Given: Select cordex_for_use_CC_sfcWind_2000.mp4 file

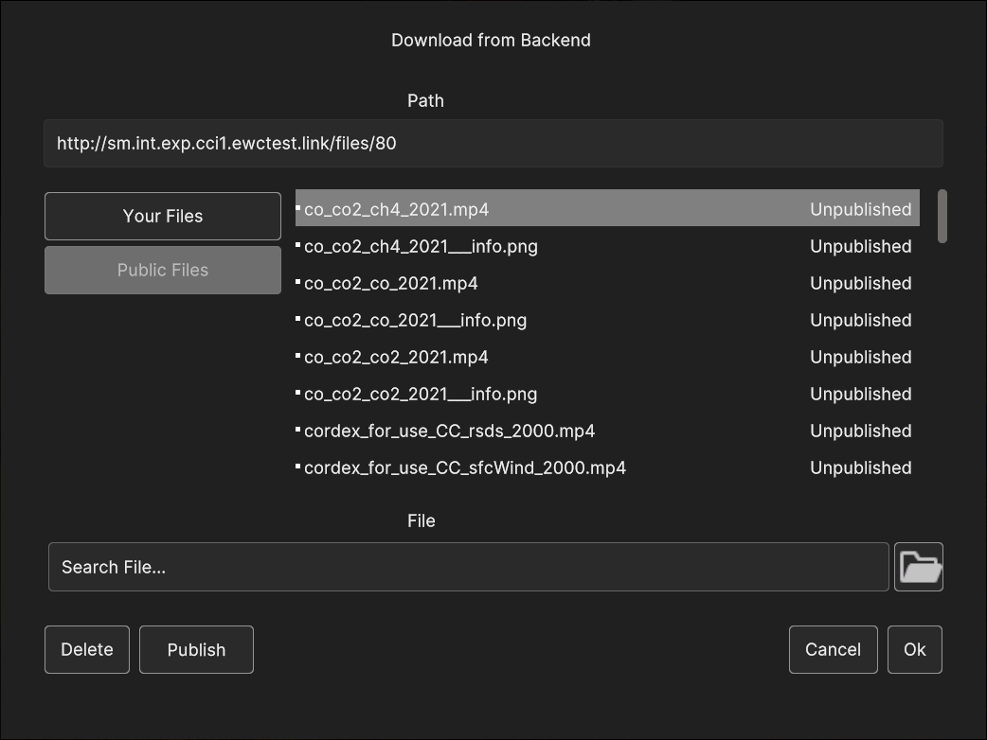Looking at the screenshot, I should pos(607,467).
